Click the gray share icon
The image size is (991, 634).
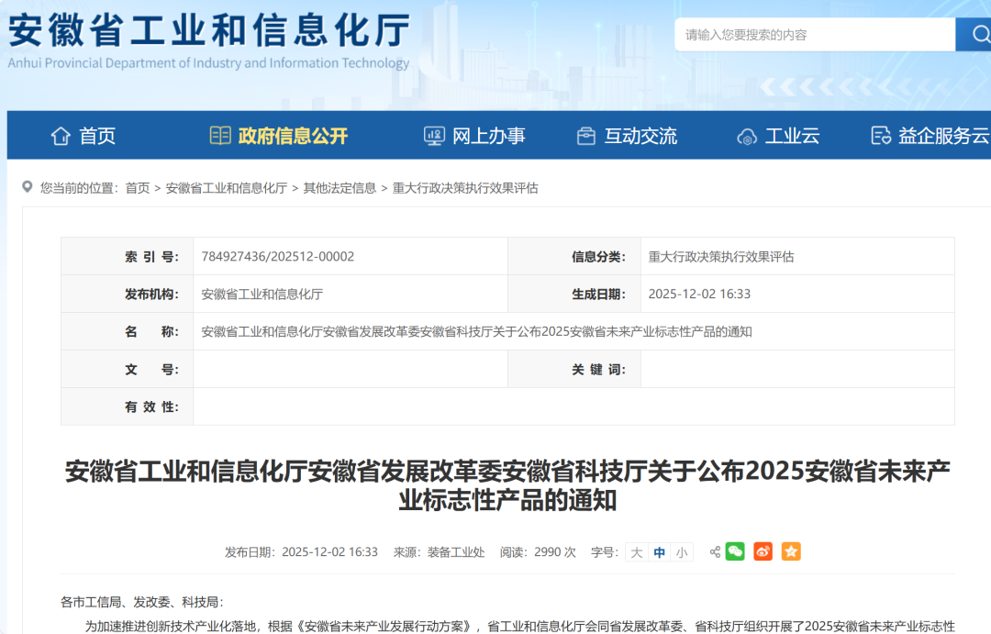pyautogui.click(x=715, y=551)
